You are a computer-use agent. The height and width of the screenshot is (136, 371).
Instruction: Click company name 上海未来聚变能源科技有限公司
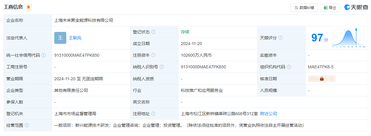pos(84,20)
